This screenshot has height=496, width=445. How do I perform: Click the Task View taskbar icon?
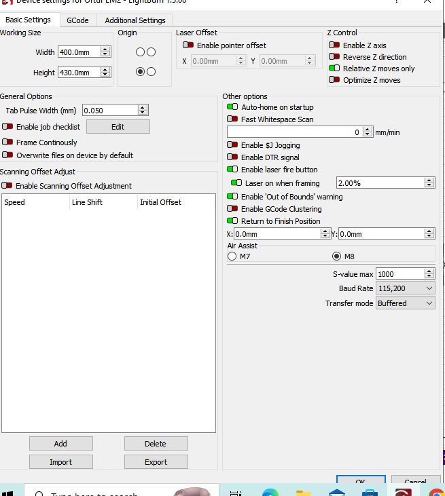coord(236,493)
